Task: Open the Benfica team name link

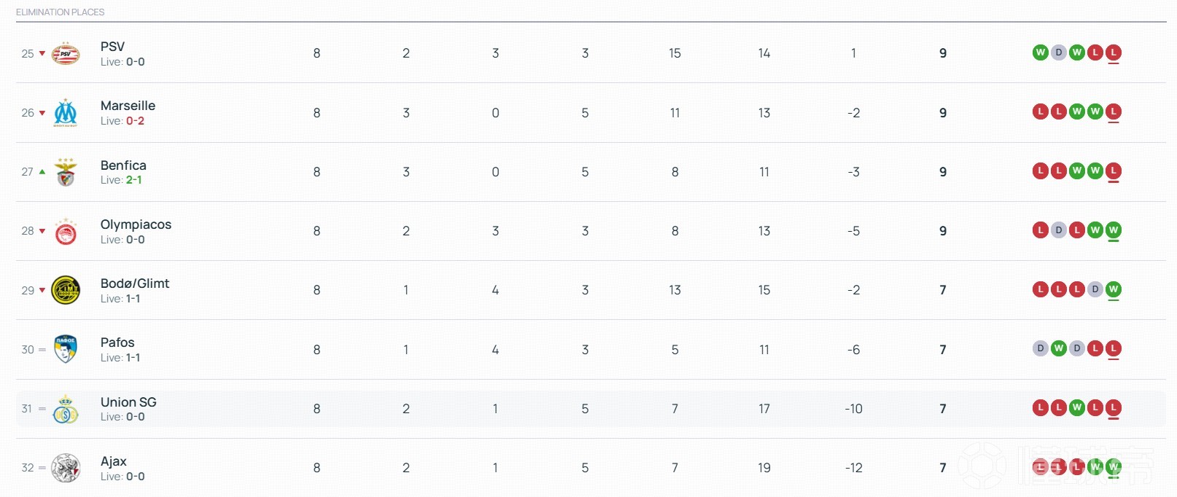Action: pyautogui.click(x=123, y=165)
